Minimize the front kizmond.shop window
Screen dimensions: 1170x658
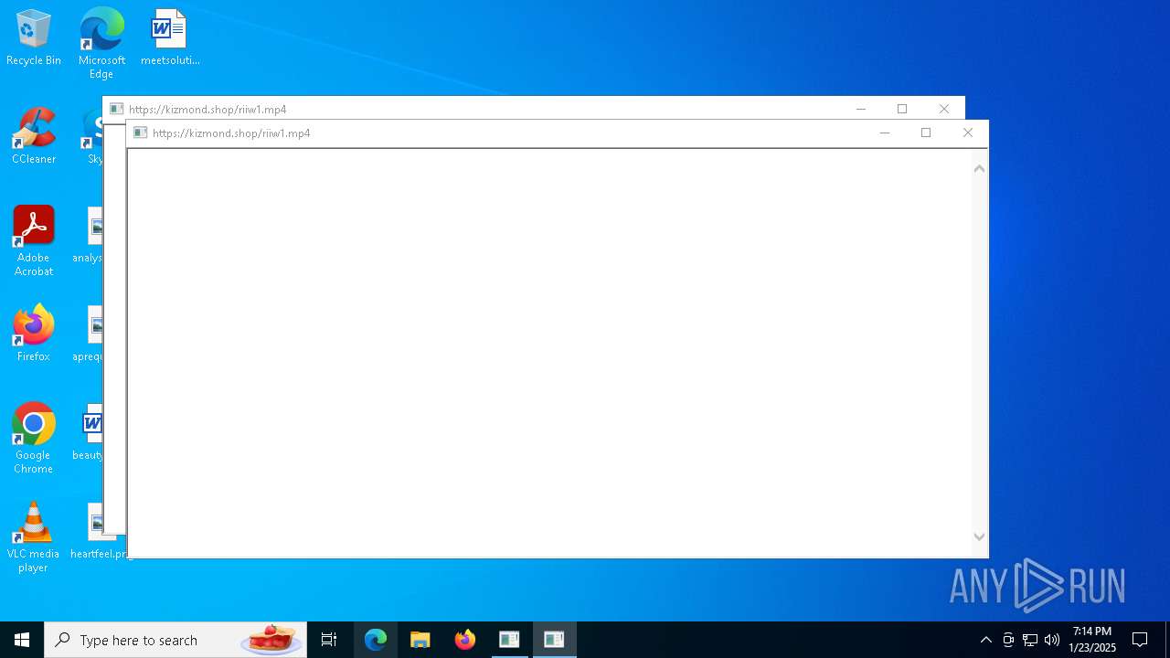(884, 133)
